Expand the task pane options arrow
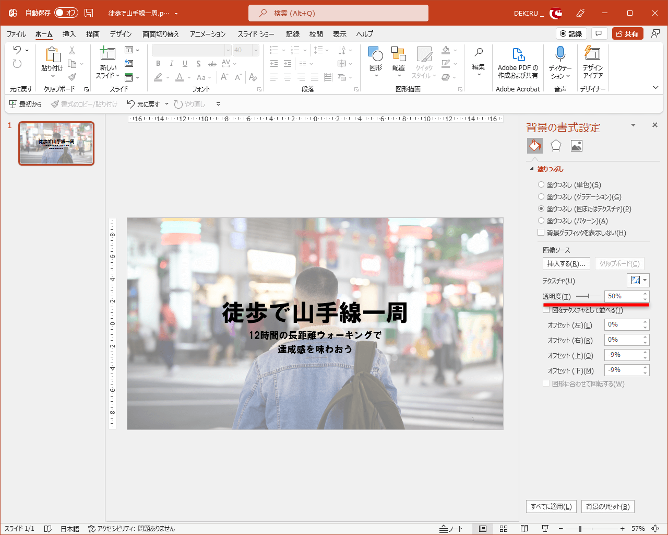Viewport: 668px width, 535px height. coord(633,125)
